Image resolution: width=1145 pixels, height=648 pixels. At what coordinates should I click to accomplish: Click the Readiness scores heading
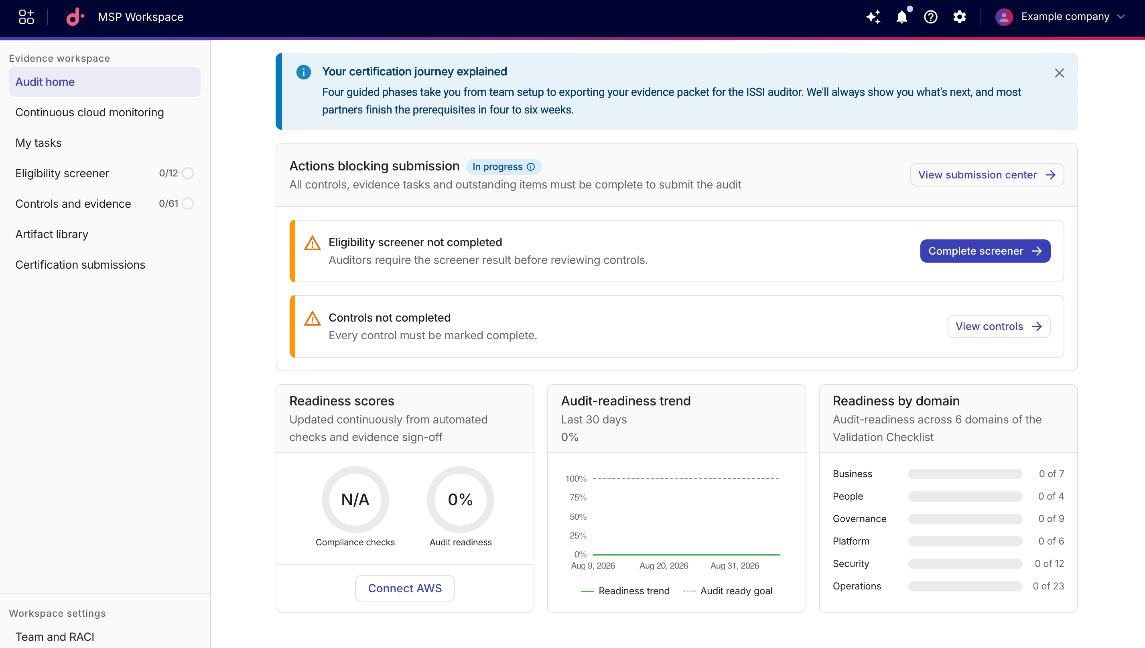(341, 401)
